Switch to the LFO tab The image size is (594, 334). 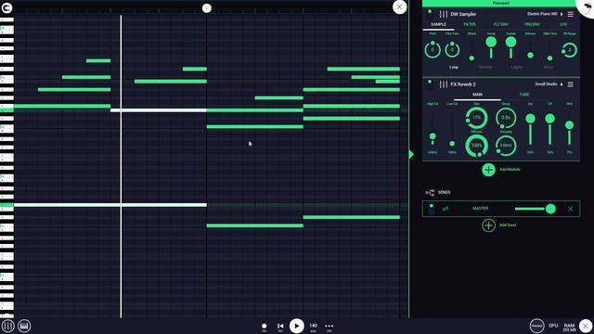563,24
